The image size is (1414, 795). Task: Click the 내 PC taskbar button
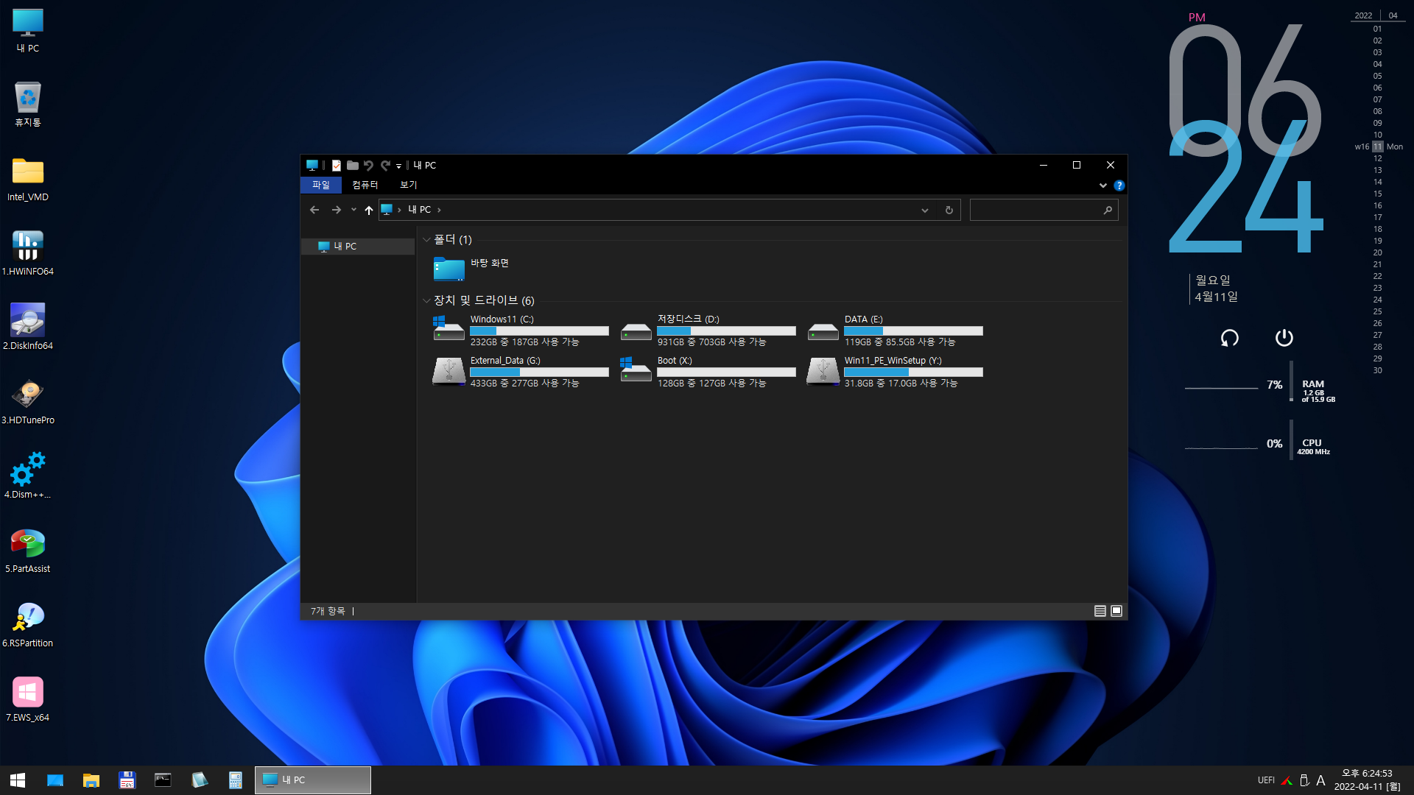313,780
